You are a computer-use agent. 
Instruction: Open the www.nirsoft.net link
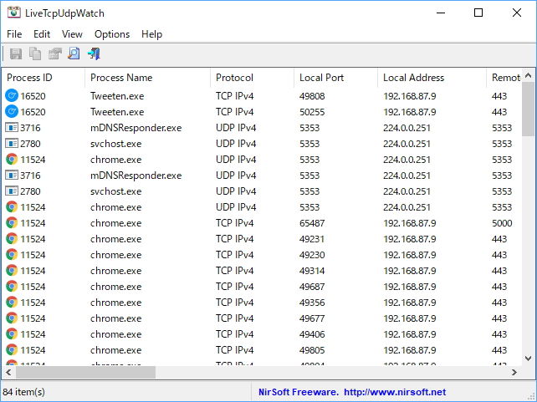tap(395, 392)
